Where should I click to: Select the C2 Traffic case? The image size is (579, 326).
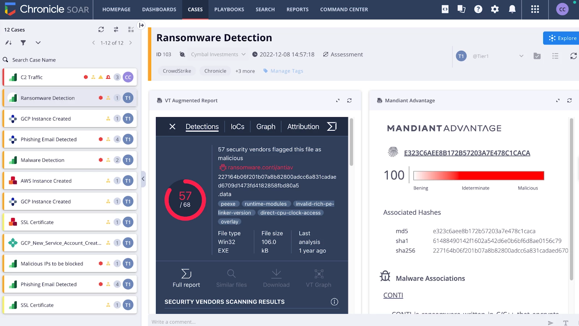70,77
